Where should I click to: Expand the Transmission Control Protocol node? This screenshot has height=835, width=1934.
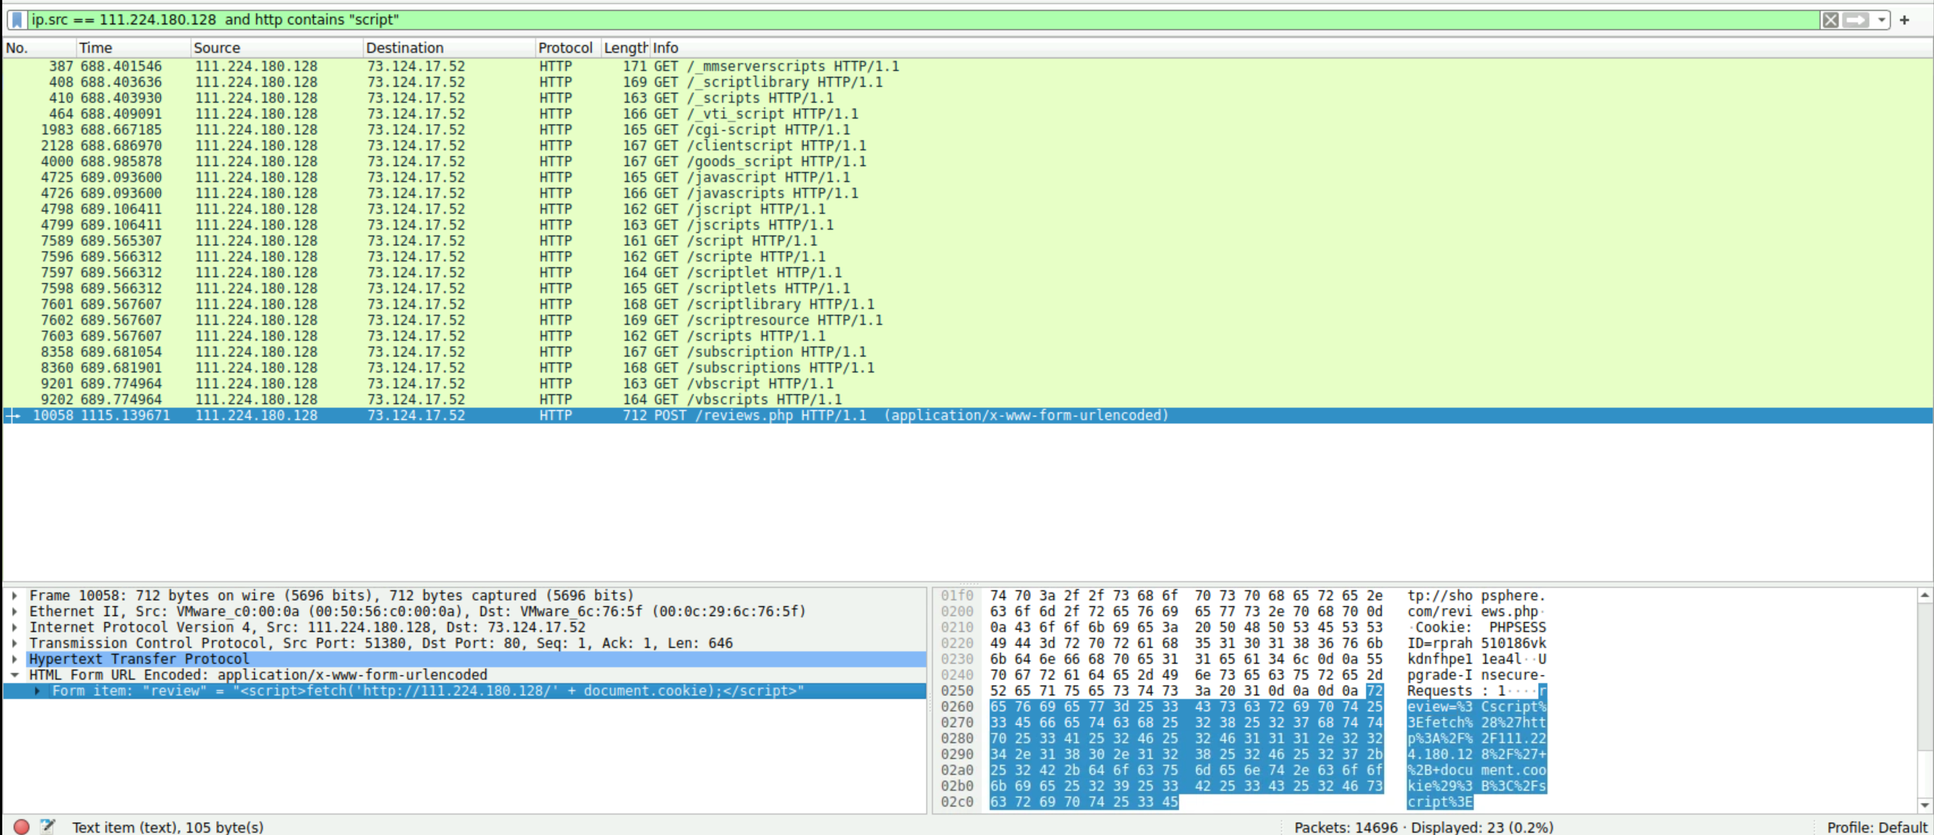(14, 643)
